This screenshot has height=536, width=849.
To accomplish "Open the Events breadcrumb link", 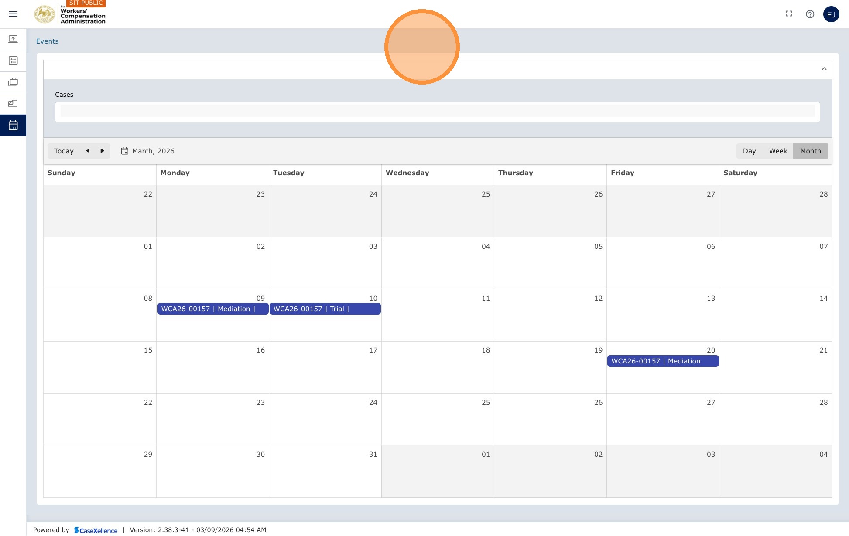I will pyautogui.click(x=47, y=41).
